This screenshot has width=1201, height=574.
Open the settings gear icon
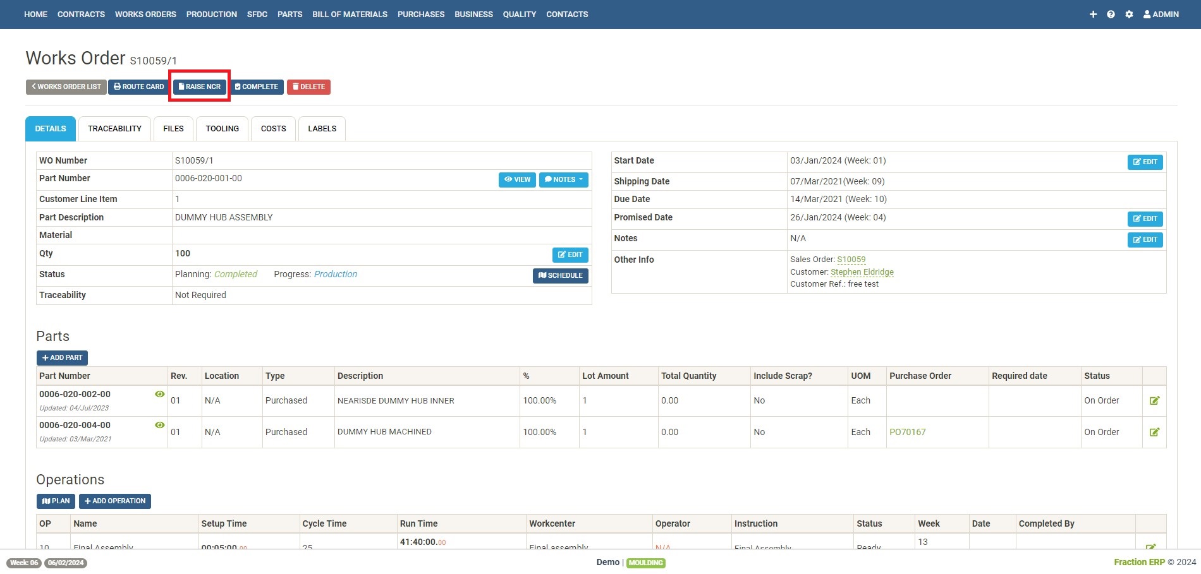click(1129, 15)
